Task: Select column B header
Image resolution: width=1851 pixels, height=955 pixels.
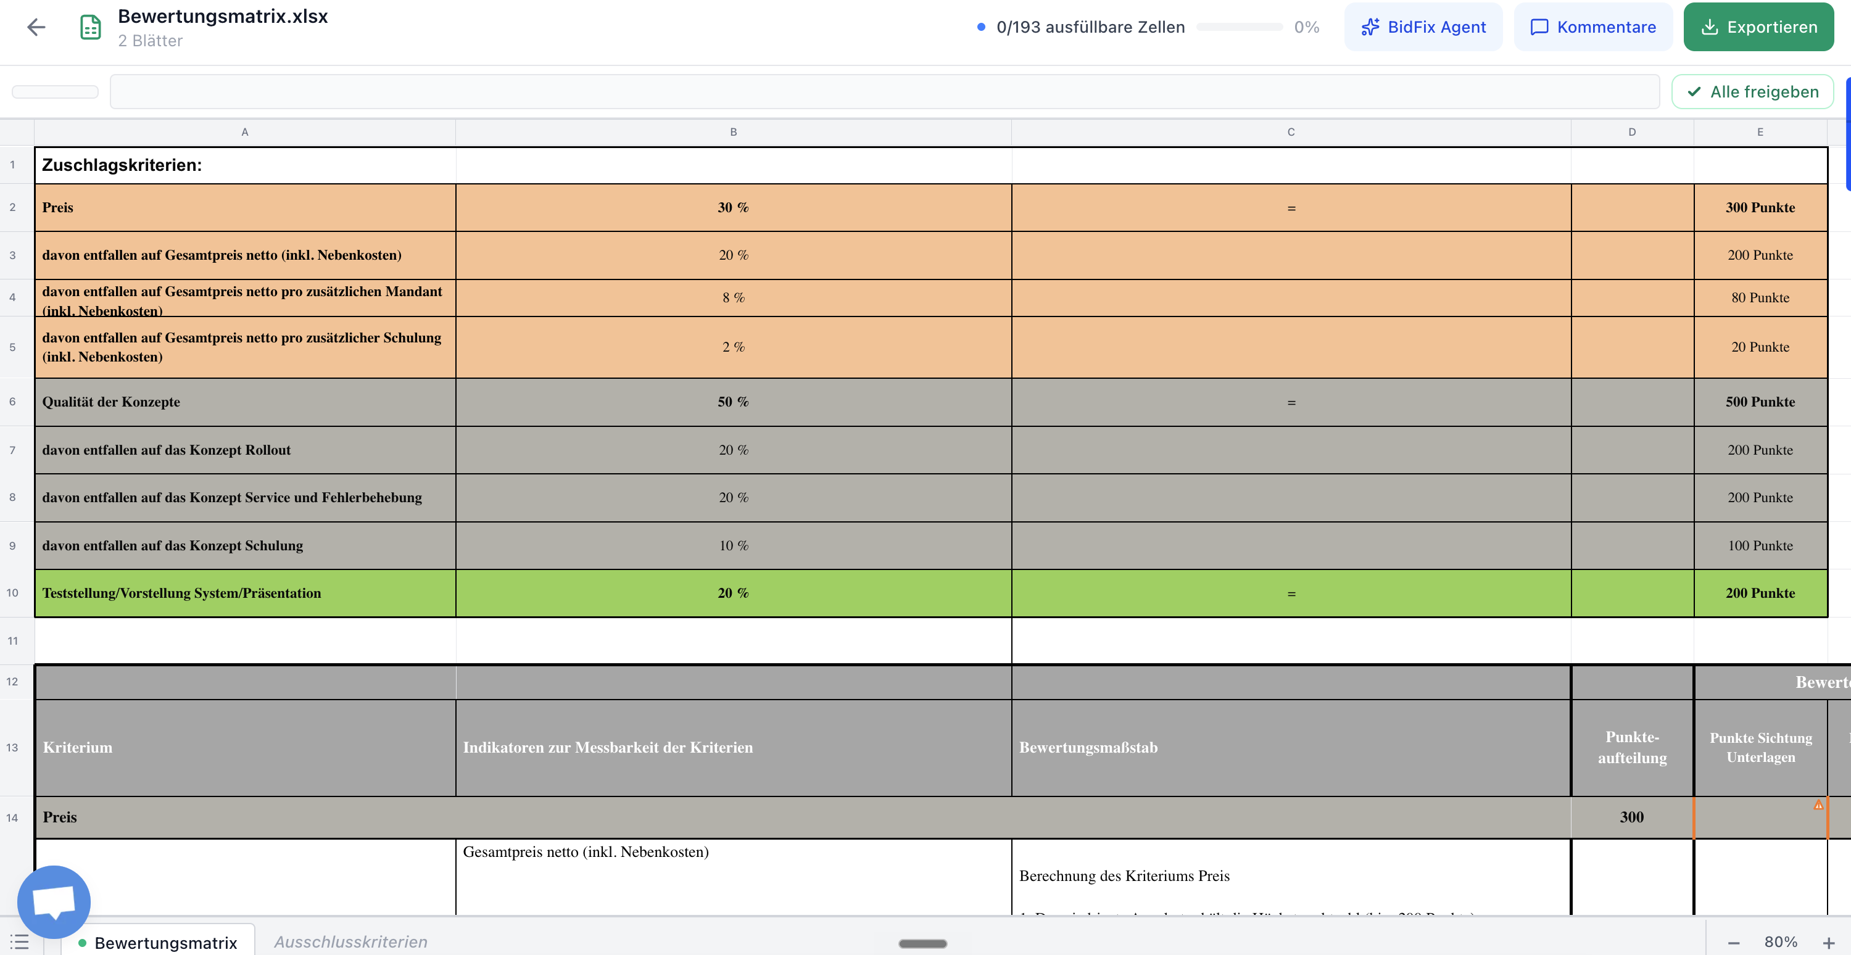Action: [734, 132]
